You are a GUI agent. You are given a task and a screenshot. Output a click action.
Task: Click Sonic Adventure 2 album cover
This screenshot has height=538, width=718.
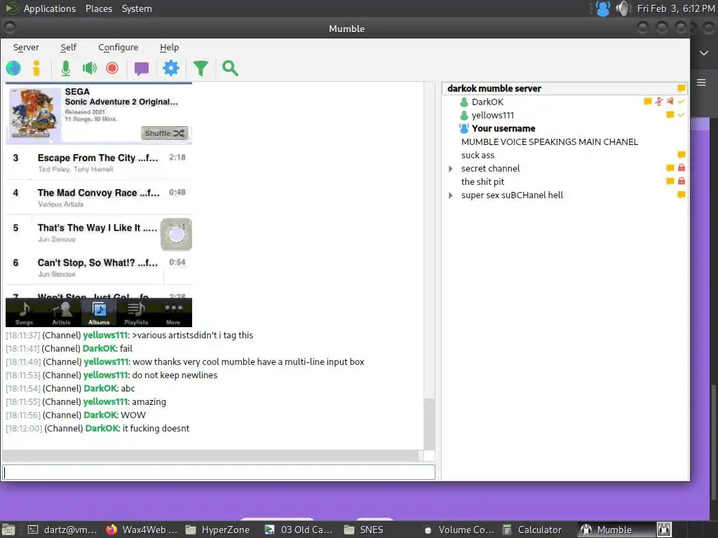click(35, 114)
